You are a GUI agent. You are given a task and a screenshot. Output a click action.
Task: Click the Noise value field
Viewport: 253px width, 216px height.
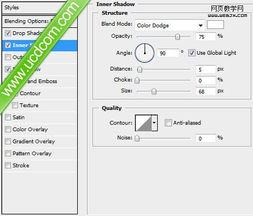coord(206,138)
